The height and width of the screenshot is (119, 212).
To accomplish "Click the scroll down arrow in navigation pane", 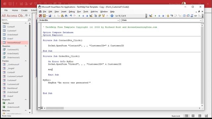I will pyautogui.click(x=29, y=113).
